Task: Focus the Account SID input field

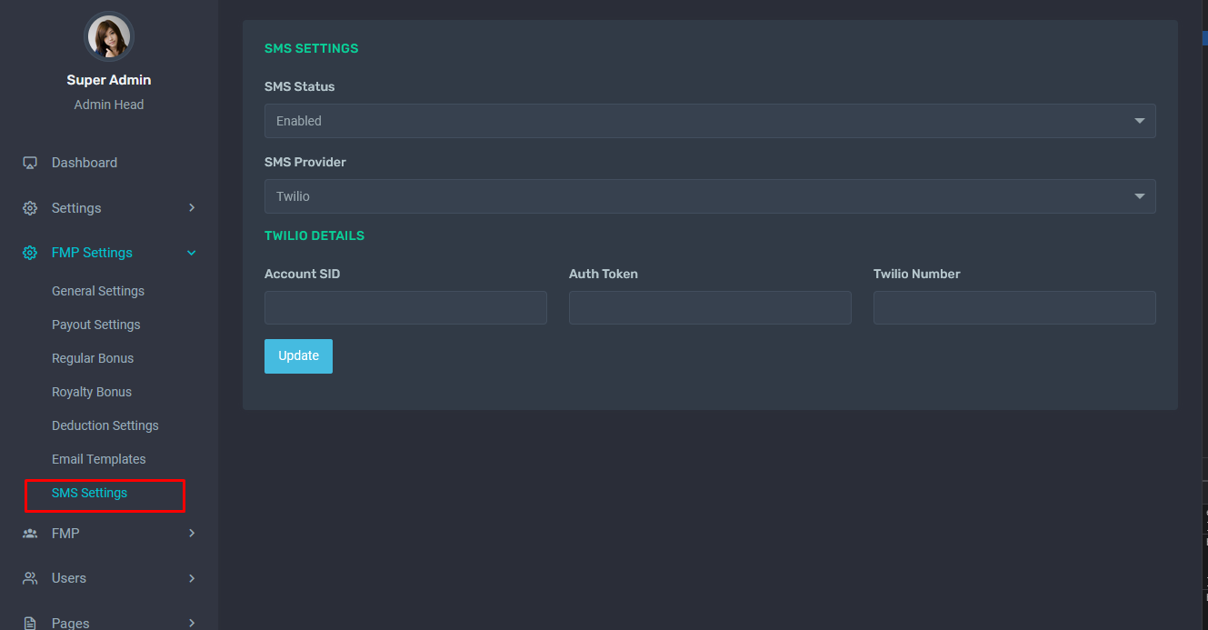Action: point(405,308)
